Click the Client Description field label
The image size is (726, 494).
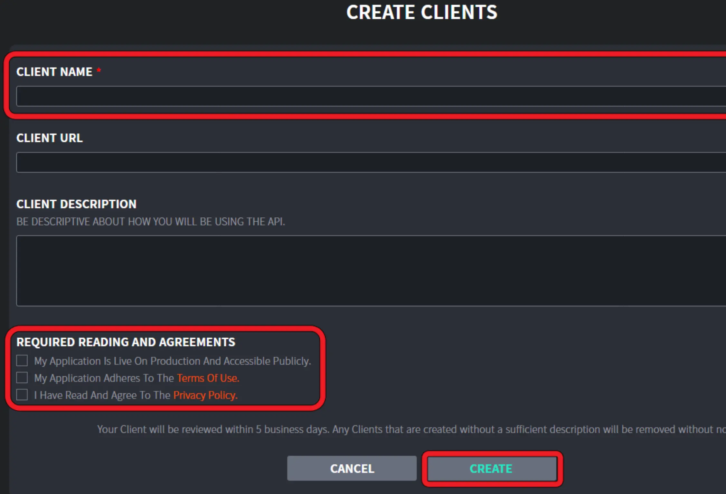click(76, 204)
